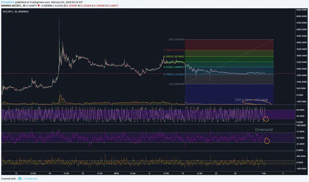Open the PattyMcPat author profile link

click(x=8, y=2)
